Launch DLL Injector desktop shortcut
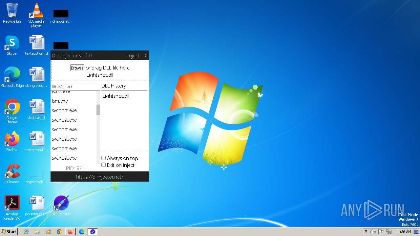 click(61, 206)
